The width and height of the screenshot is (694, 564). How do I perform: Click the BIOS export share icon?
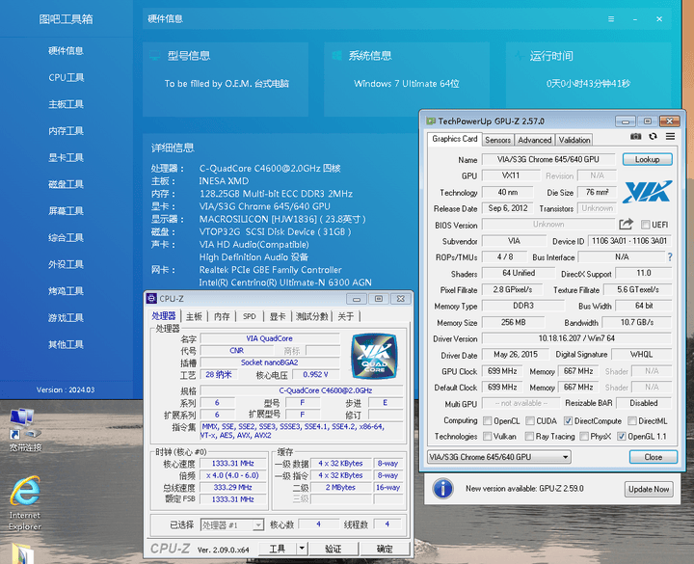(626, 224)
